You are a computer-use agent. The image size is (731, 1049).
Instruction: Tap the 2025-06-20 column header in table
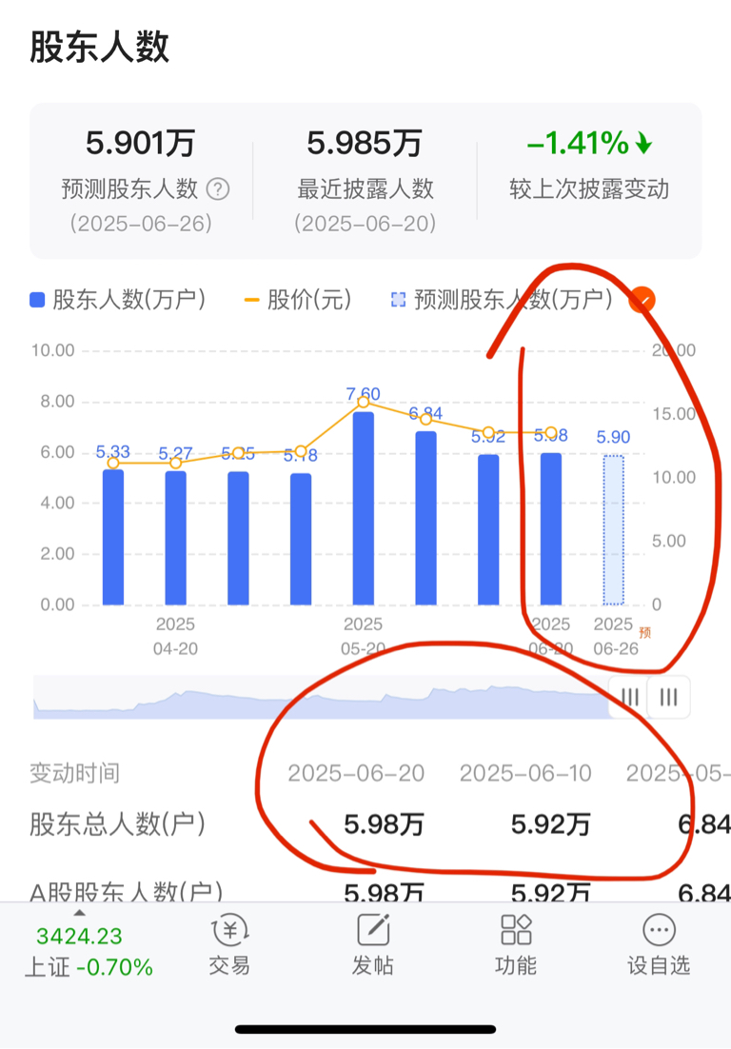[x=356, y=773]
